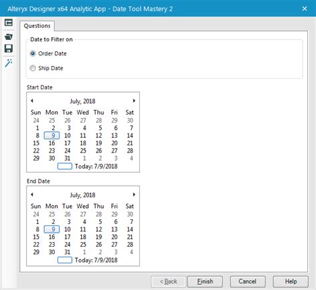316x290 pixels.
Task: Select the Ship Date radio button
Action: point(33,68)
